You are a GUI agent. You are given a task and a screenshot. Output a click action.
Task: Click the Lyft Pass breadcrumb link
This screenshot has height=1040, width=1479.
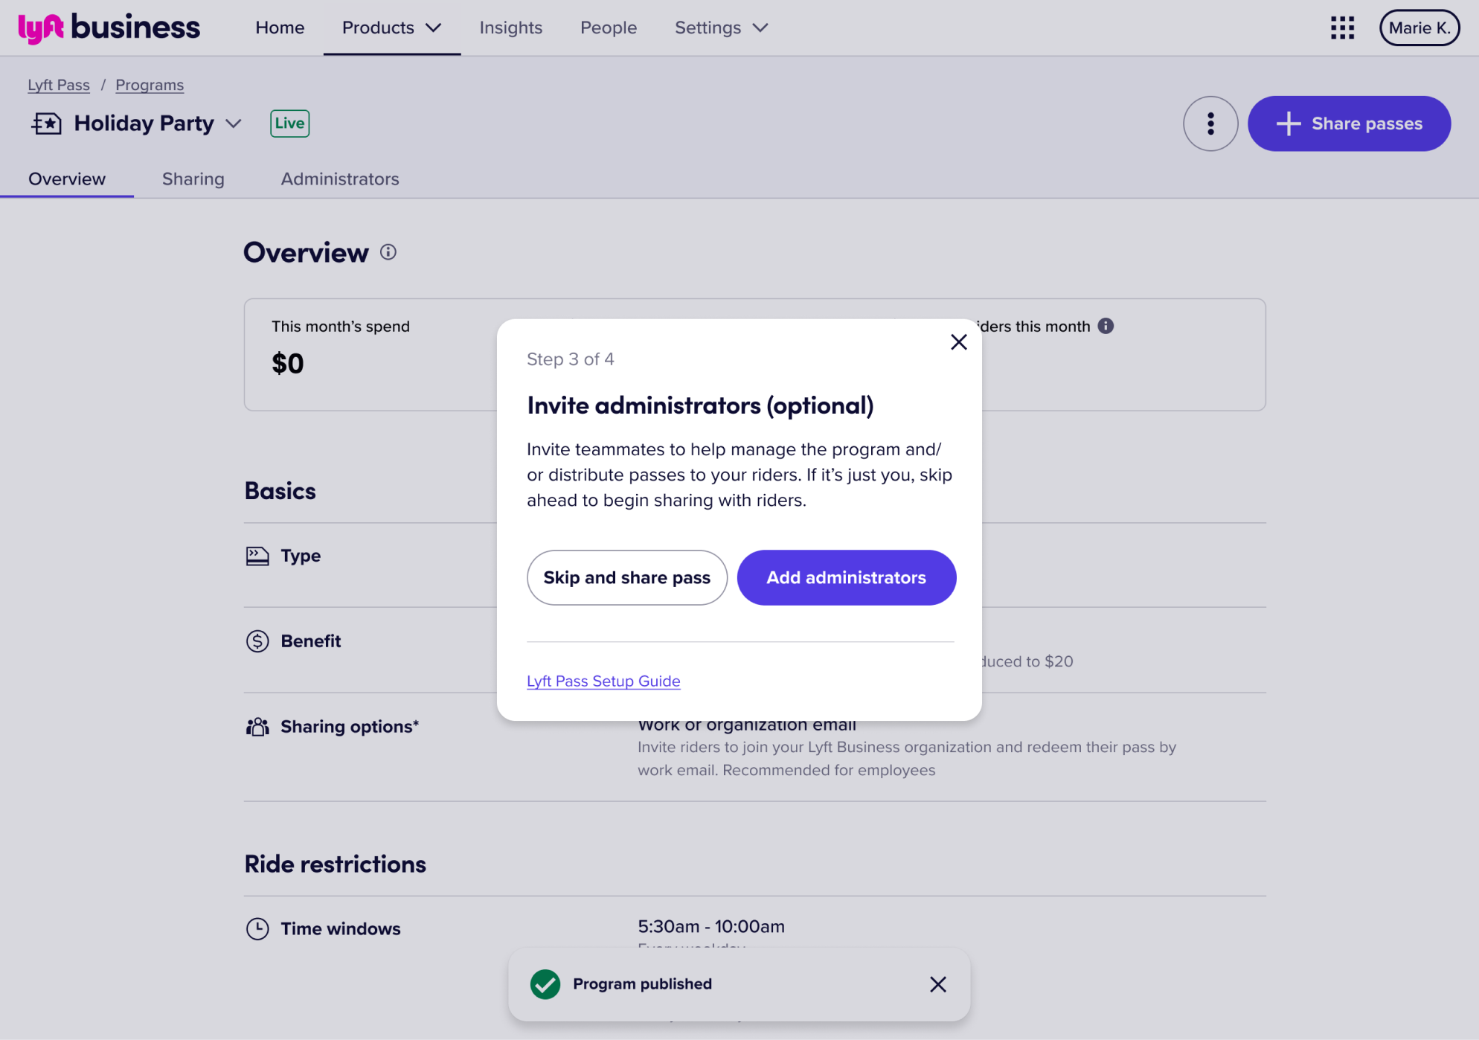point(59,85)
